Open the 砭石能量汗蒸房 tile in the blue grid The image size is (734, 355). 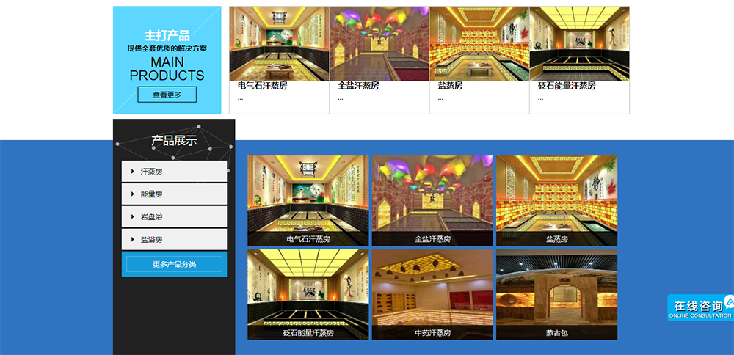pos(308,294)
